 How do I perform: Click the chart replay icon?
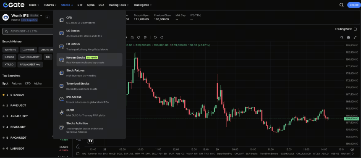pyautogui.click(x=139, y=37)
